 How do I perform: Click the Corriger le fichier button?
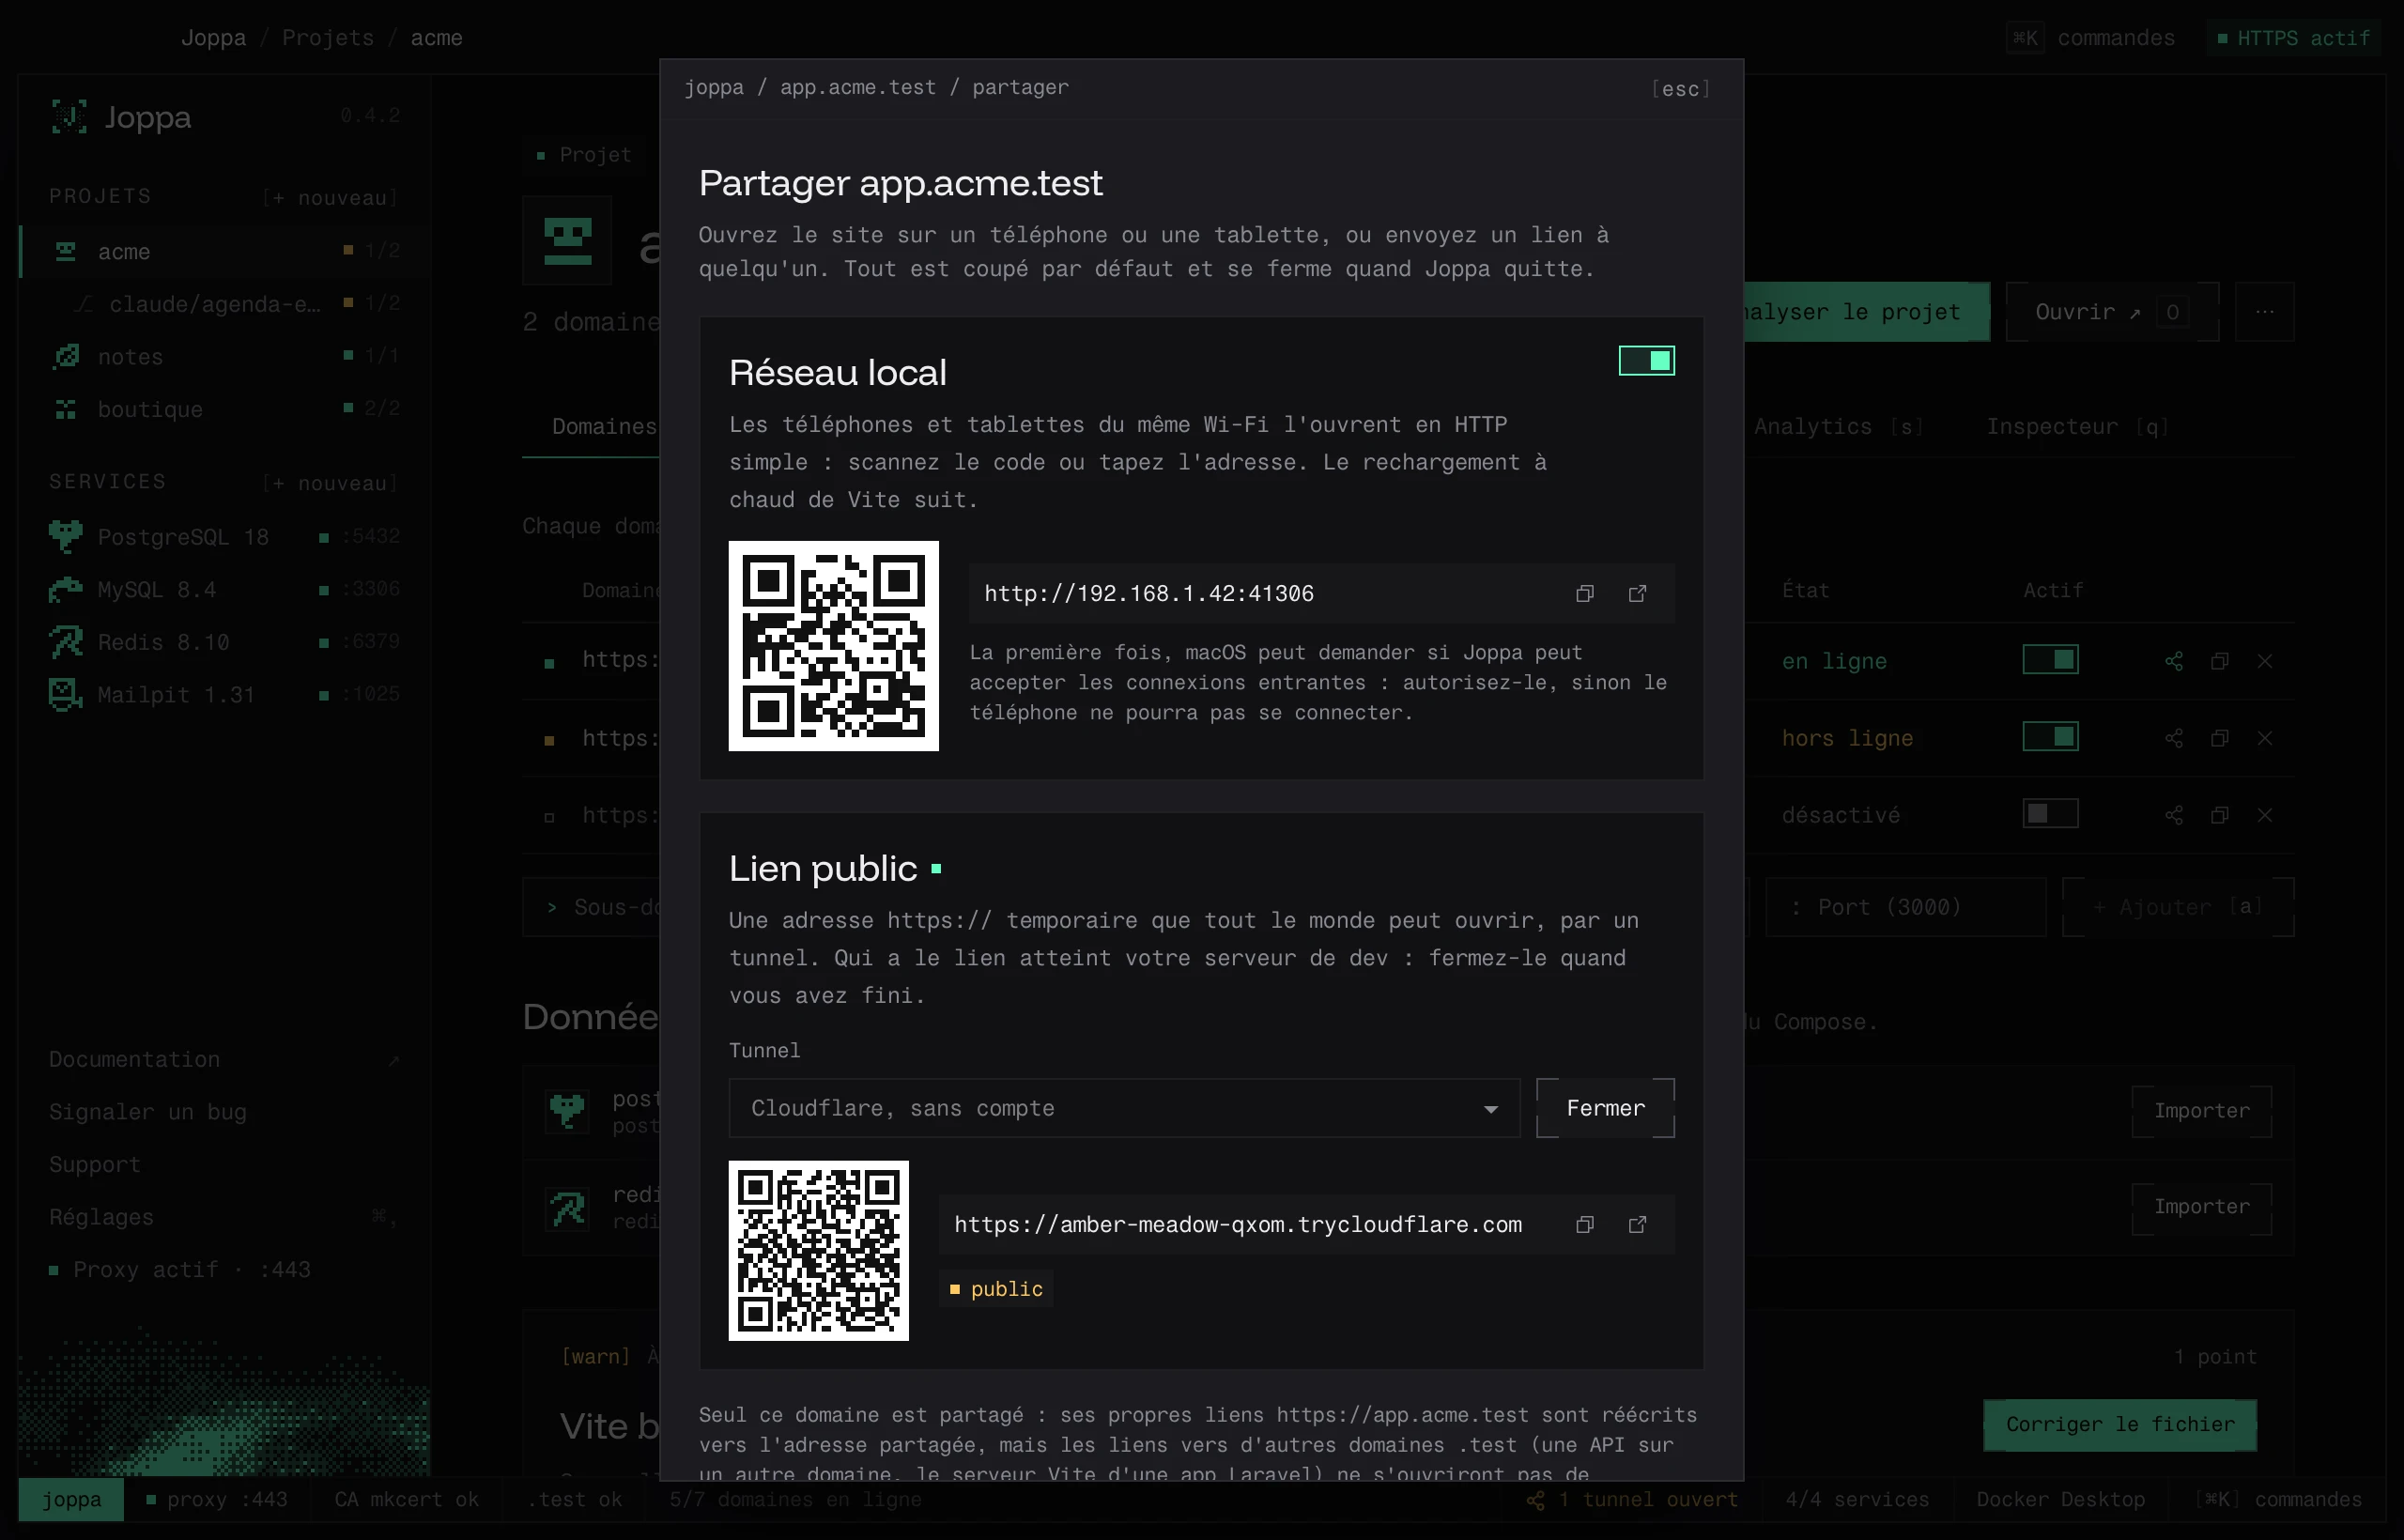coord(2119,1425)
